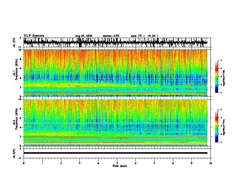This screenshot has height=183, width=237.
Task: Click time axis tick label "4"
Action: [x=98, y=163]
